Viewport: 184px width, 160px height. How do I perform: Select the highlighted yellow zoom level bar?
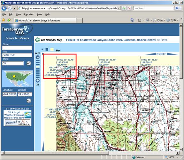(x=38, y=67)
